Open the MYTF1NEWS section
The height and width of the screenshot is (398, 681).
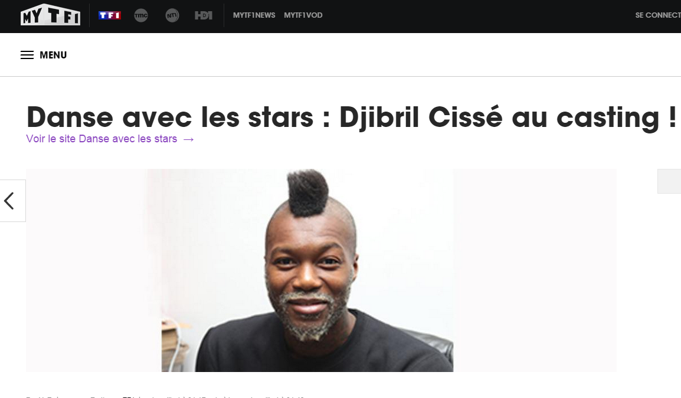[x=254, y=15]
